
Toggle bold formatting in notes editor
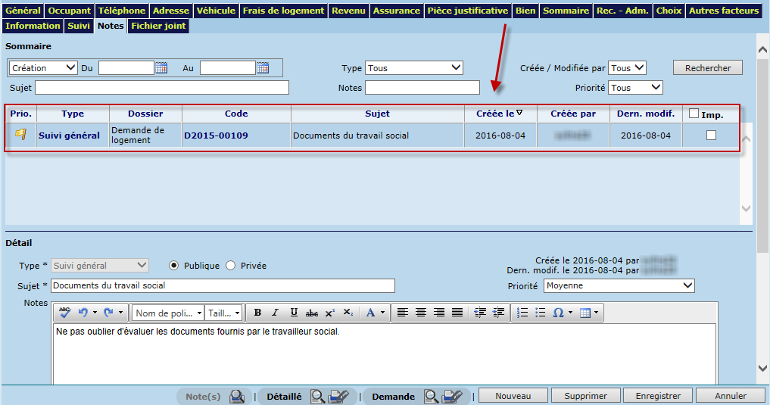point(257,313)
